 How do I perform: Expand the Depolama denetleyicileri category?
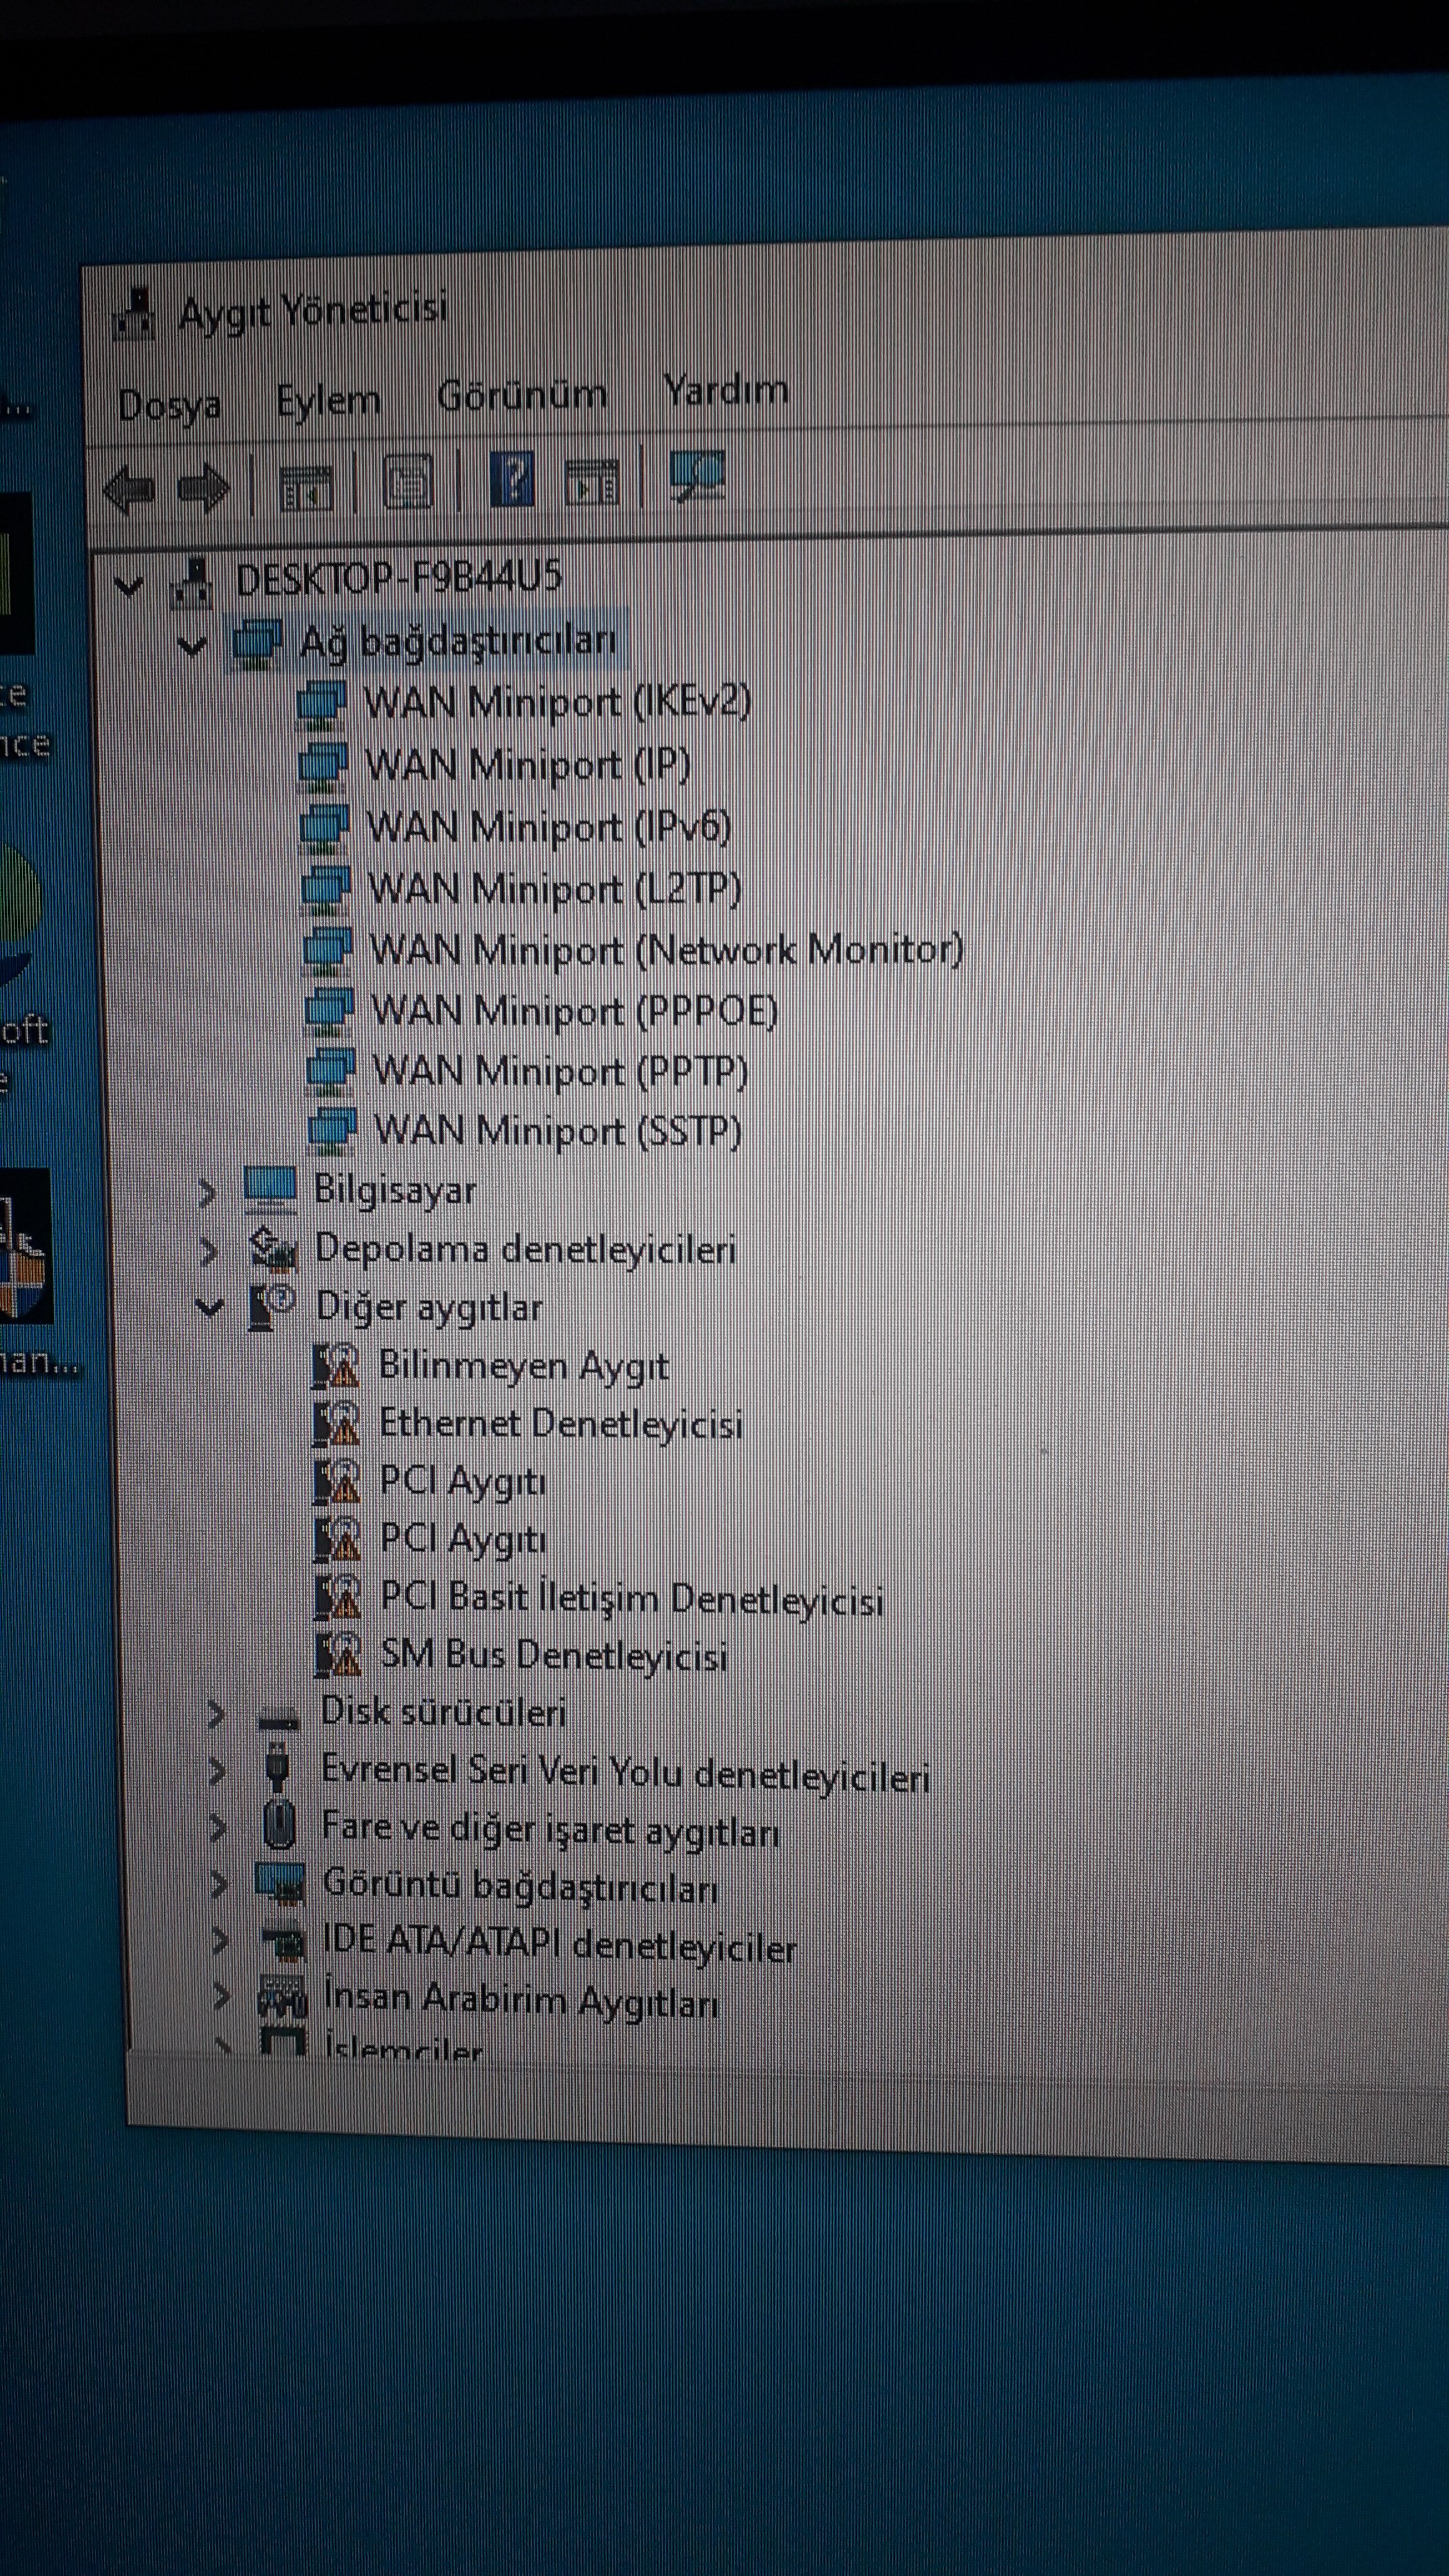[208, 1250]
